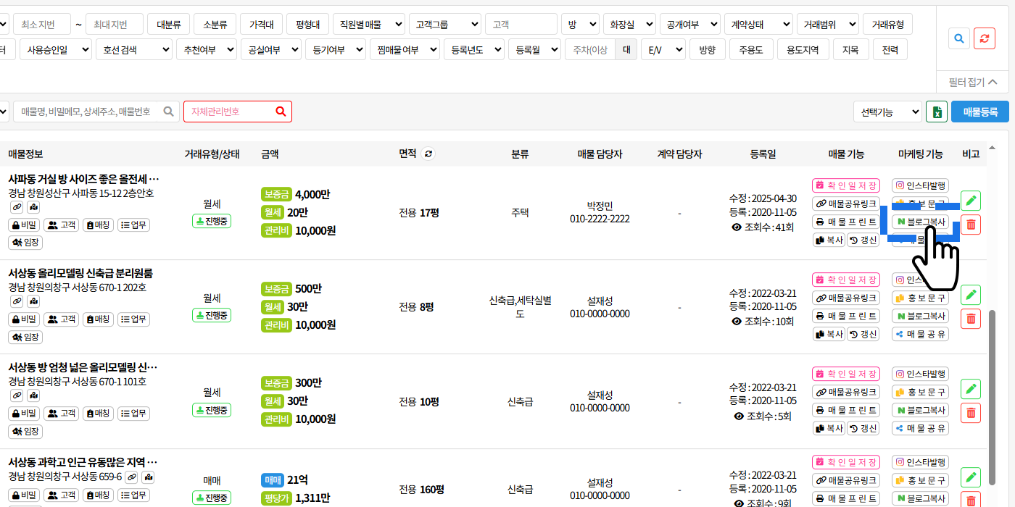Open the 고객그룹 dropdown
The width and height of the screenshot is (1015, 507).
445,24
